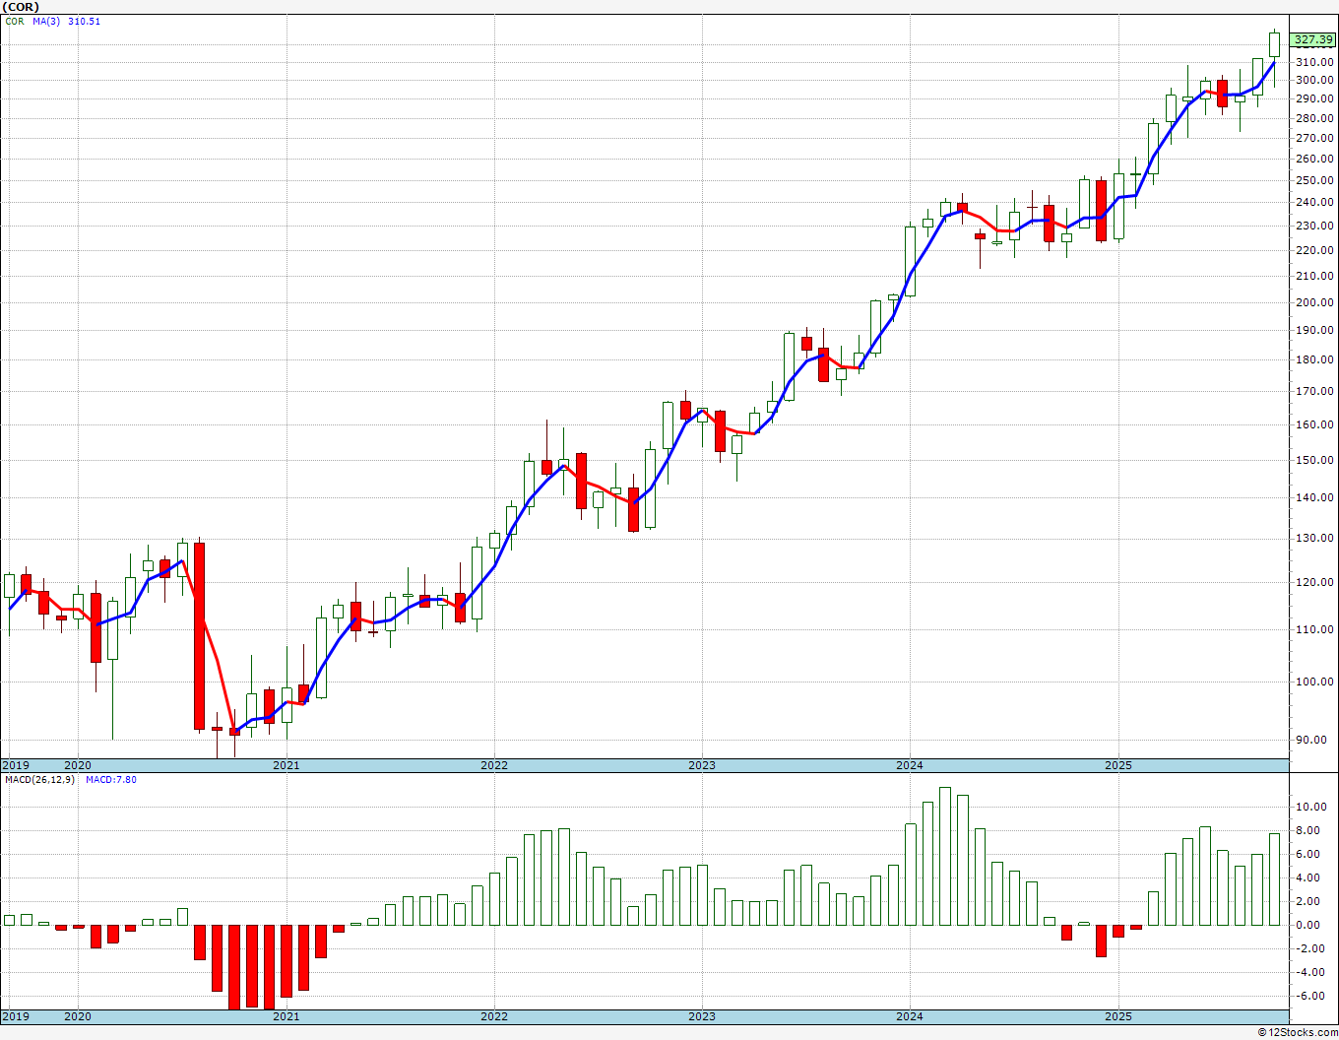Click 100.00 on the price axis
Viewport: 1339px width, 1040px height.
tap(1314, 682)
